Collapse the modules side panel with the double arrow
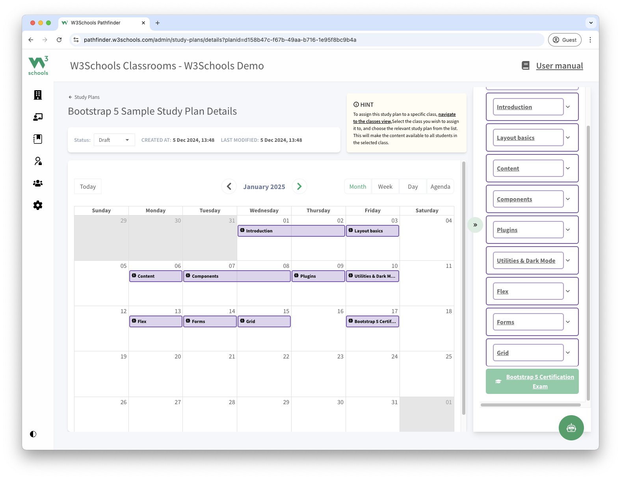This screenshot has height=479, width=621. point(475,225)
